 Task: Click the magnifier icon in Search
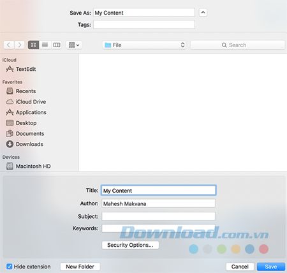(x=224, y=45)
